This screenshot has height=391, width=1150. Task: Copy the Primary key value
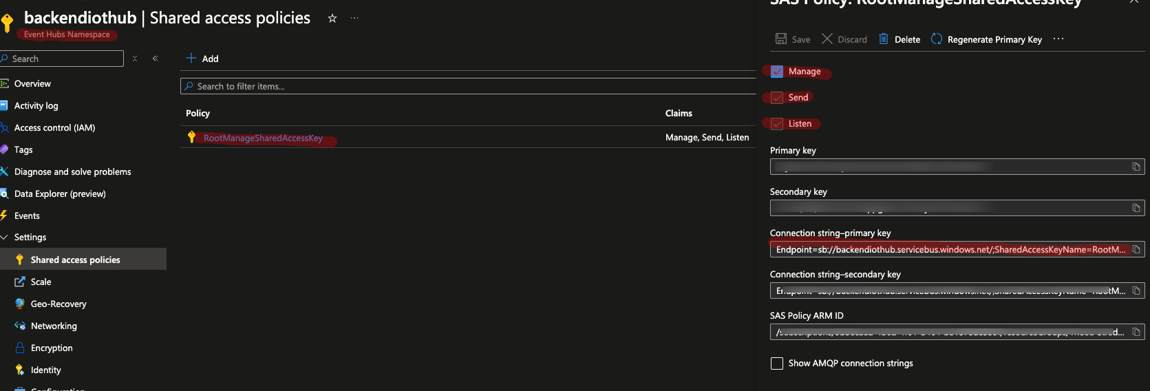tap(1136, 167)
